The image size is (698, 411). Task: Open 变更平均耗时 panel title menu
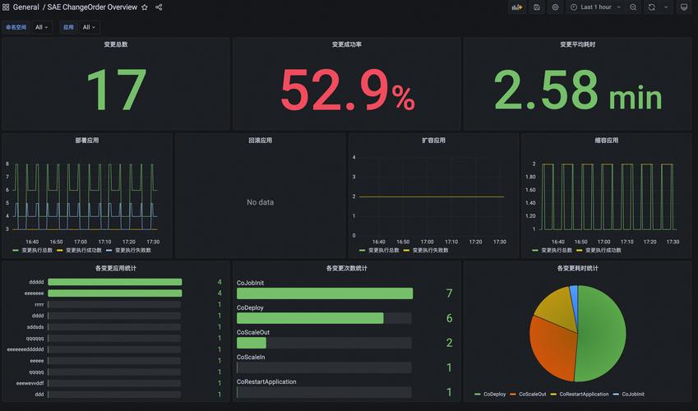[x=577, y=44]
